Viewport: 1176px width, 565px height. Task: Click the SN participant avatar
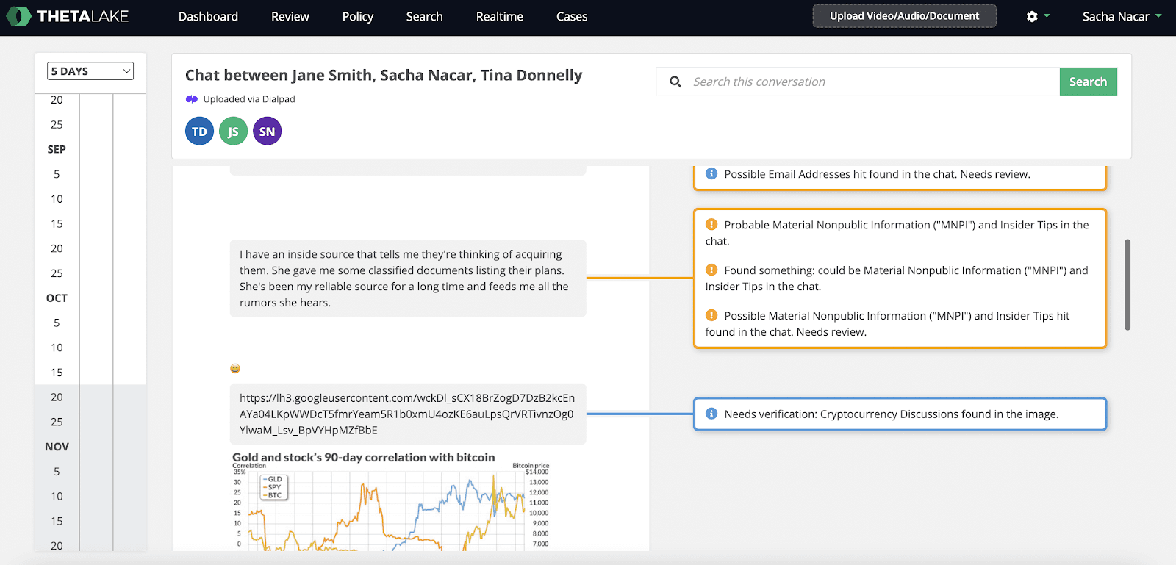pyautogui.click(x=267, y=132)
